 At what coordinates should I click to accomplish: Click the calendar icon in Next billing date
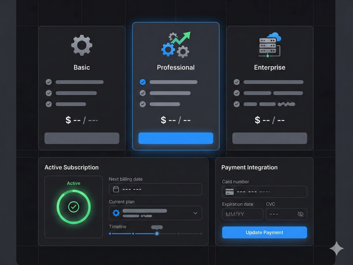(x=116, y=189)
